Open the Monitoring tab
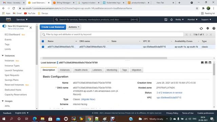 point(112,70)
